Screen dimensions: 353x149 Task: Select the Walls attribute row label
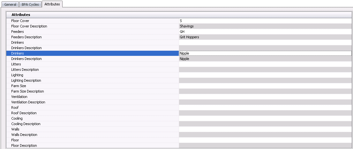tap(15, 129)
